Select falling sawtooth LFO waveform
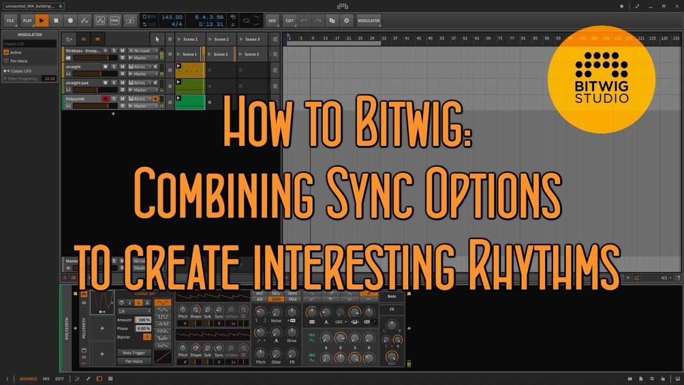 click(x=162, y=331)
